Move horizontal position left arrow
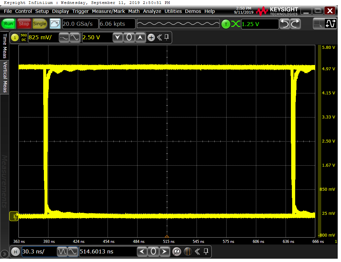This screenshot has width=341, height=262. tap(142, 252)
